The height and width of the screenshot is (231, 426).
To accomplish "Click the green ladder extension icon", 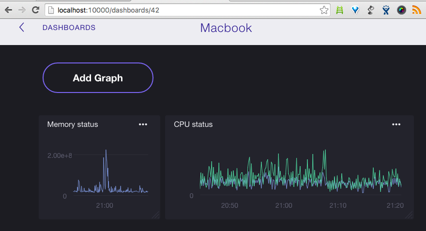I will click(340, 10).
